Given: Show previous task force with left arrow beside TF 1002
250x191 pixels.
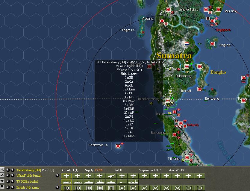Looking at the screenshot, I should coord(8,181).
